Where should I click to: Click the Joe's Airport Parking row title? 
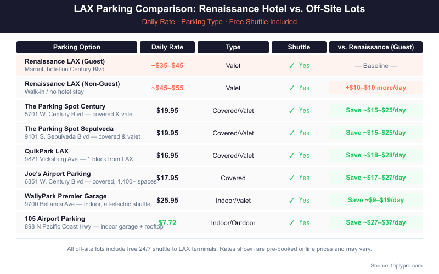(58, 174)
